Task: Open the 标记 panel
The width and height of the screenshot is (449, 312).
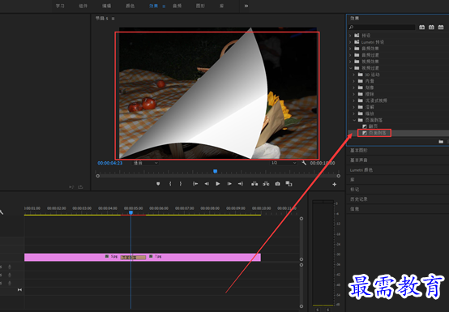Action: pyautogui.click(x=354, y=190)
